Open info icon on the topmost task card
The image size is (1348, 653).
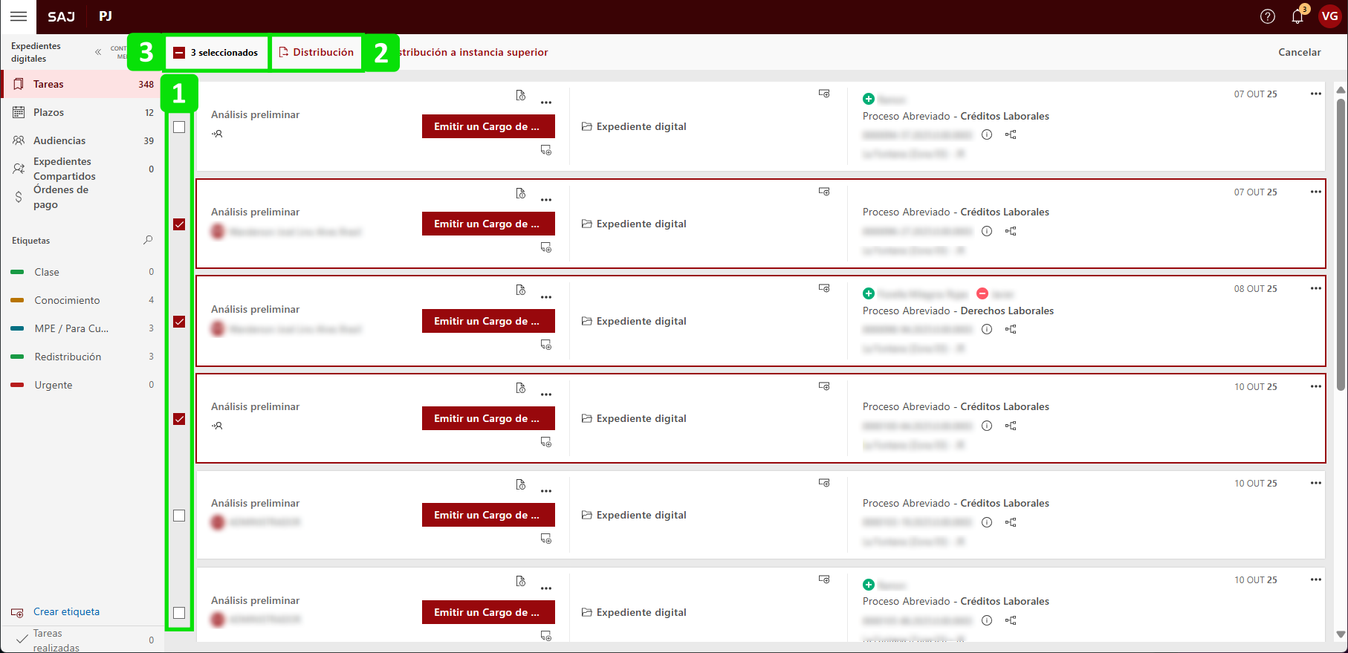point(987,134)
